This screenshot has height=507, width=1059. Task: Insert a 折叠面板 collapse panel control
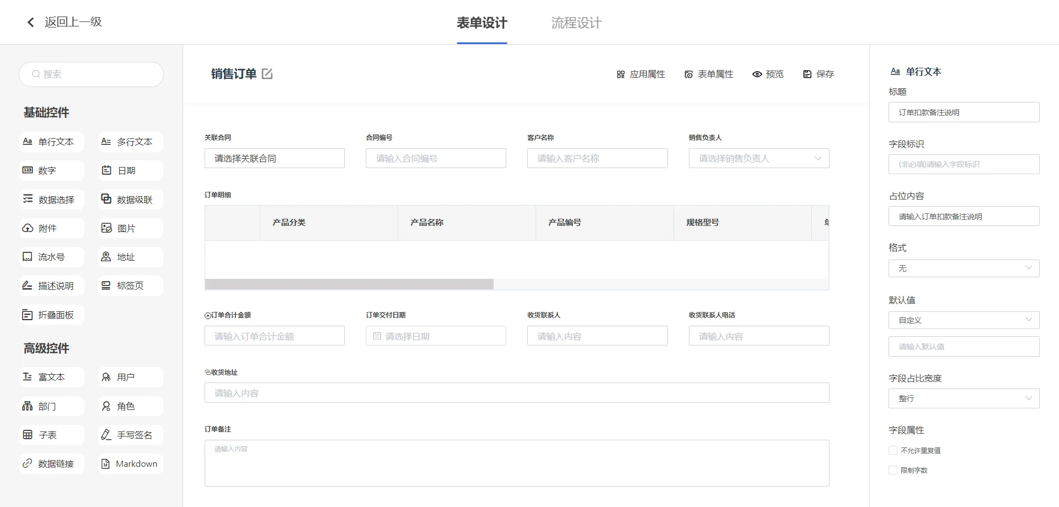pyautogui.click(x=52, y=315)
